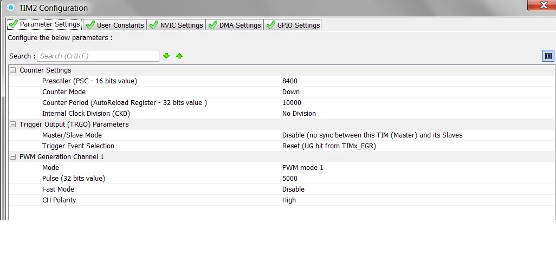Image resolution: width=556 pixels, height=269 pixels.
Task: Open the Trigger Event Selection Reset value
Action: [329, 146]
